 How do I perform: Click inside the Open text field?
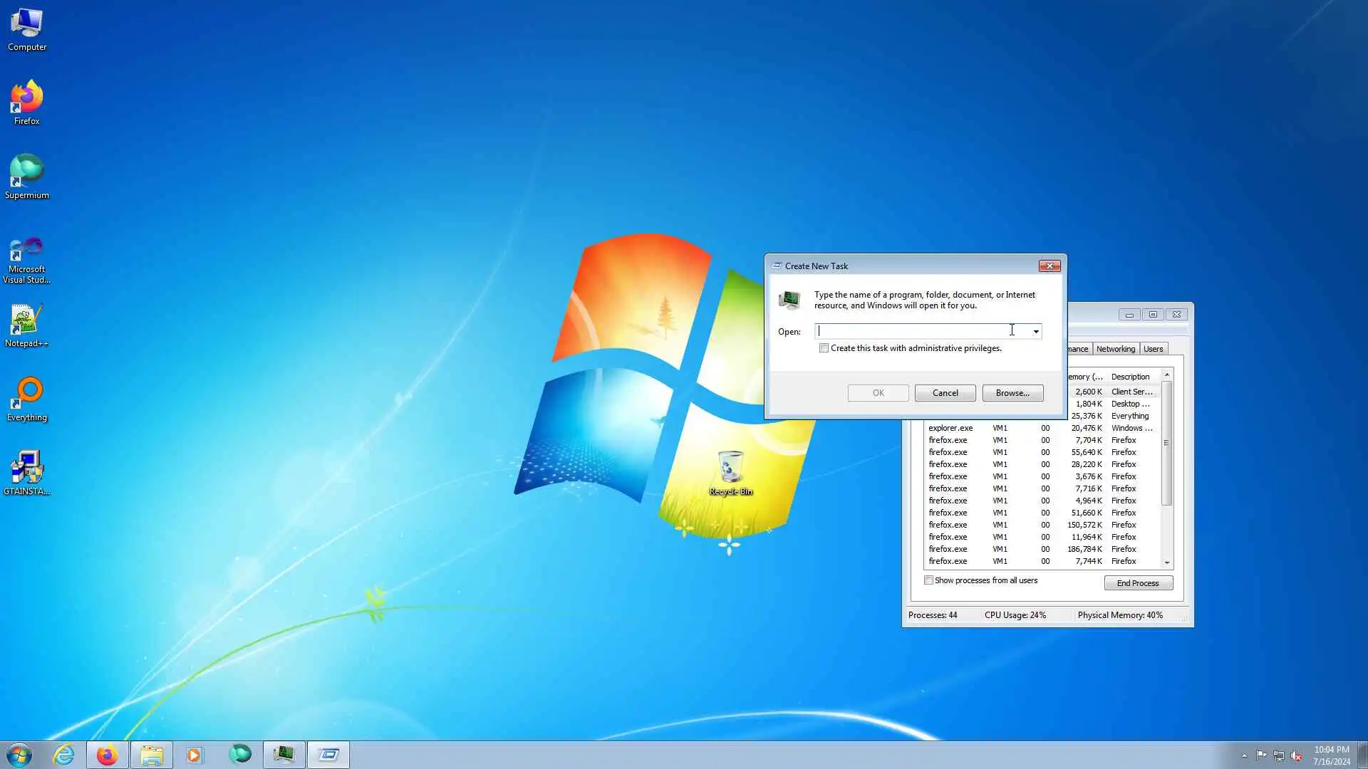click(x=919, y=332)
